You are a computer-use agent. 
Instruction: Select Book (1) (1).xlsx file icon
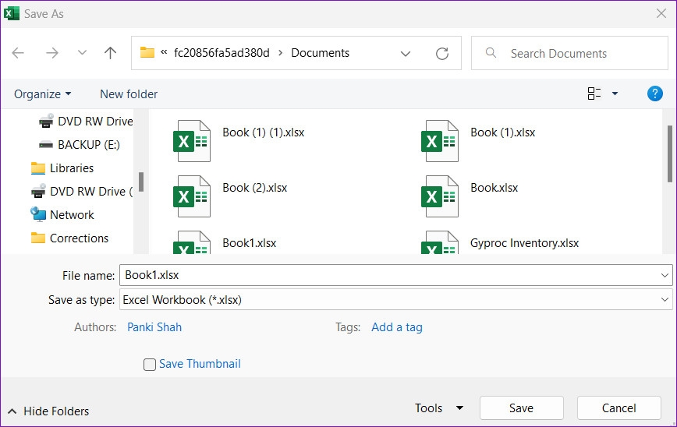192,141
